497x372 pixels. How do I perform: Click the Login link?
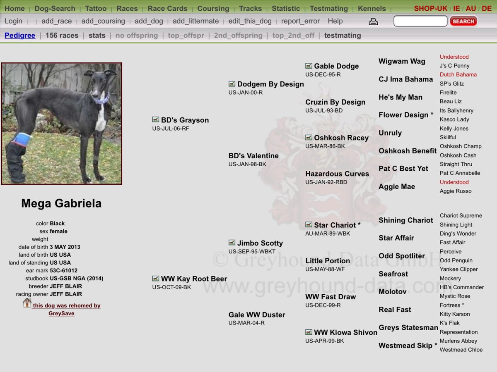(13, 21)
